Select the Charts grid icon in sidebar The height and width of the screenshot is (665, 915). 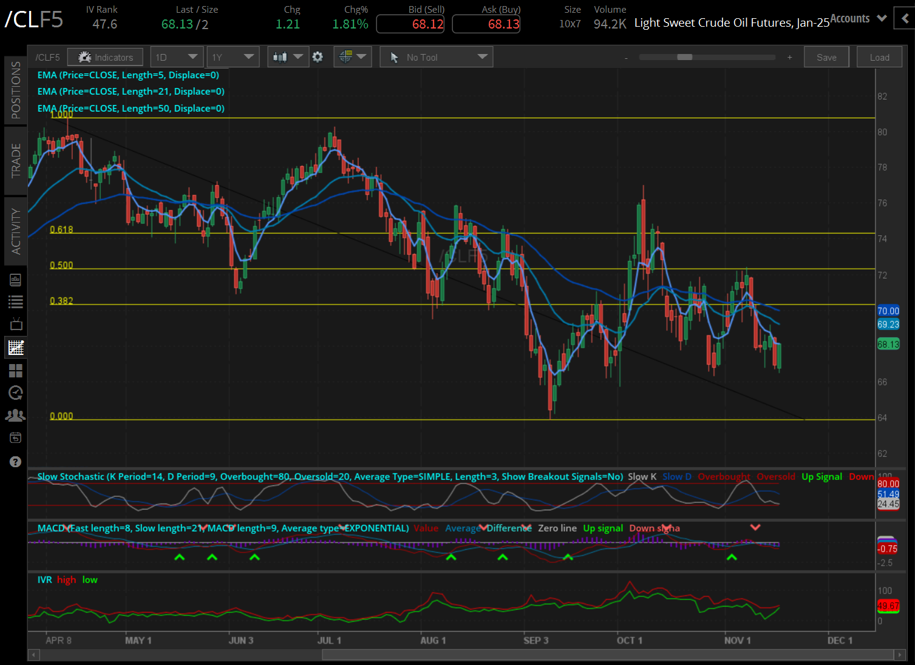click(16, 348)
